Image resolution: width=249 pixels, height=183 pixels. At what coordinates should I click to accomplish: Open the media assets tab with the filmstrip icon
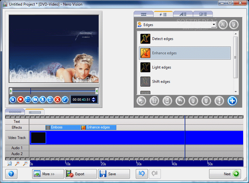point(144,14)
